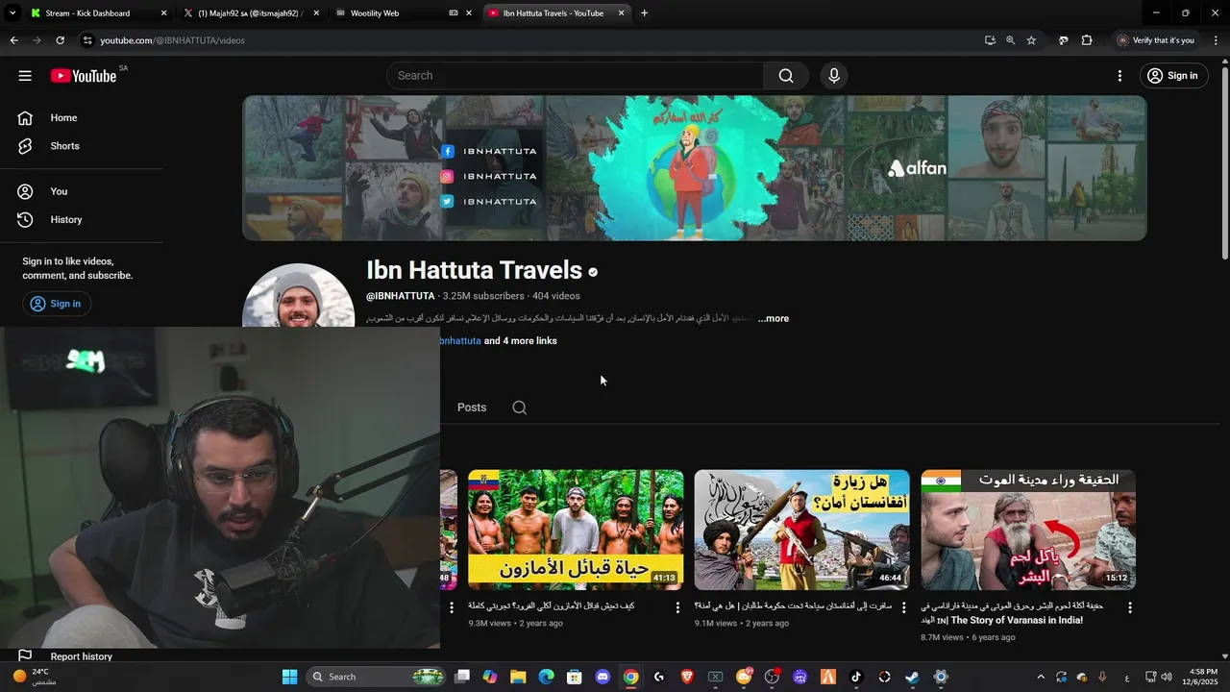Image resolution: width=1230 pixels, height=692 pixels.
Task: Open the Windows Start menu
Action: pyautogui.click(x=289, y=677)
